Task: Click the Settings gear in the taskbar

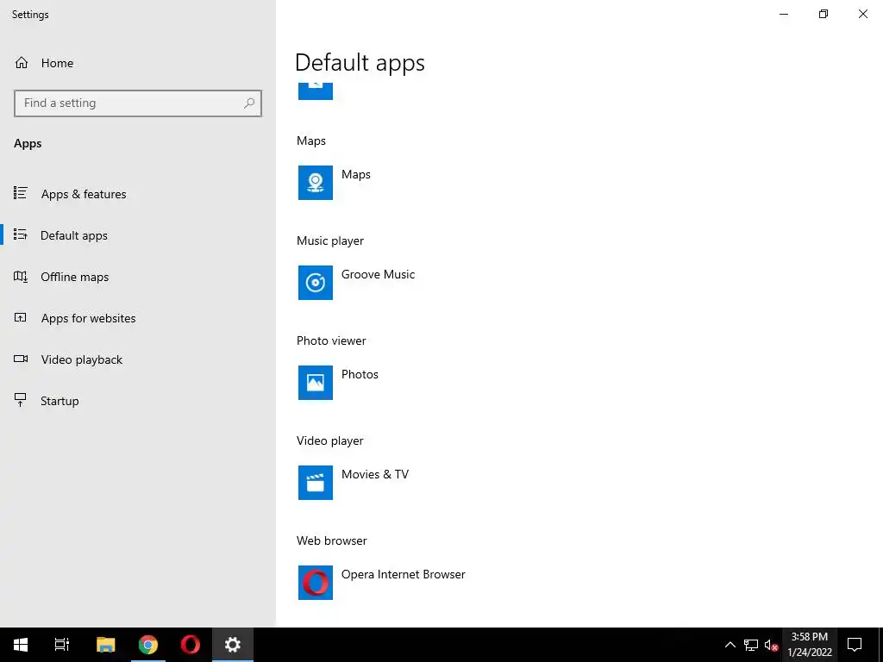Action: 233,645
